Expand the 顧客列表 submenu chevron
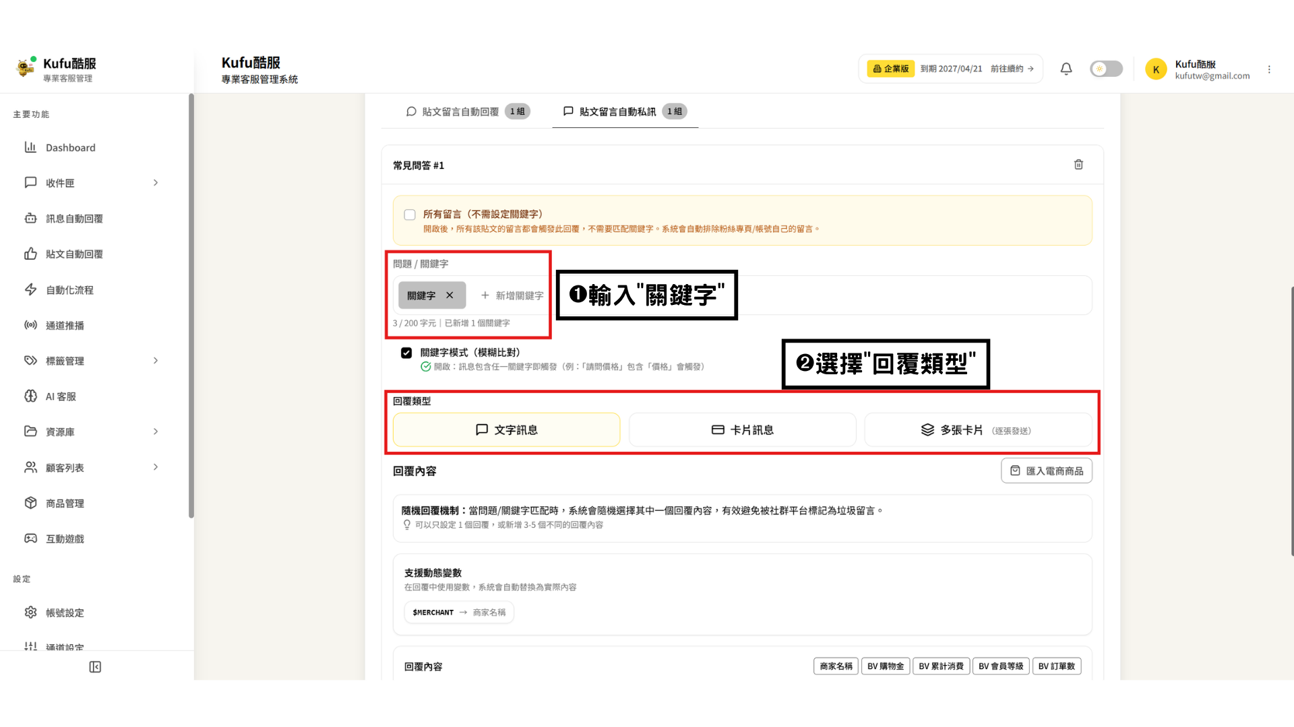The height and width of the screenshot is (727, 1294). tap(156, 467)
